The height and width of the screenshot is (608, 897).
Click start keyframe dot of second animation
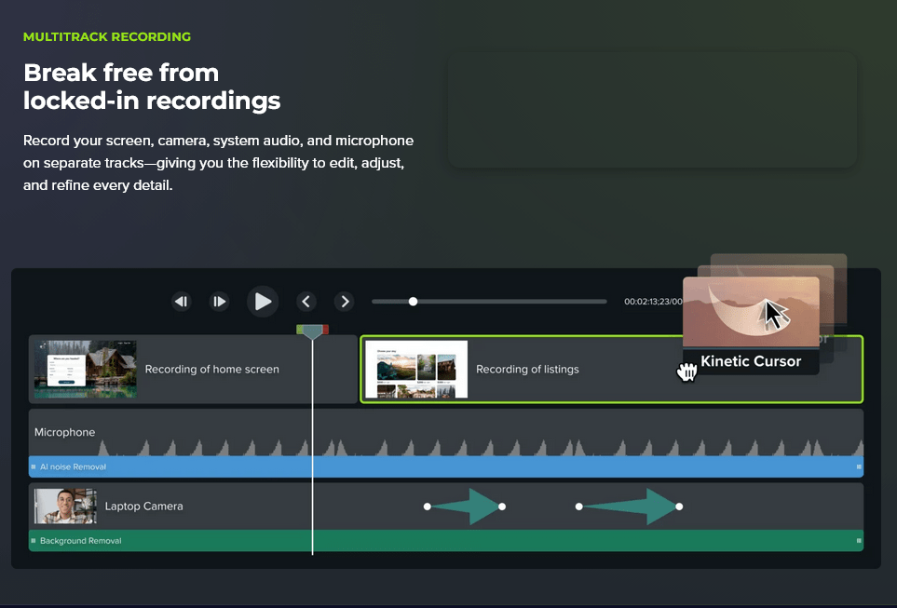point(579,507)
